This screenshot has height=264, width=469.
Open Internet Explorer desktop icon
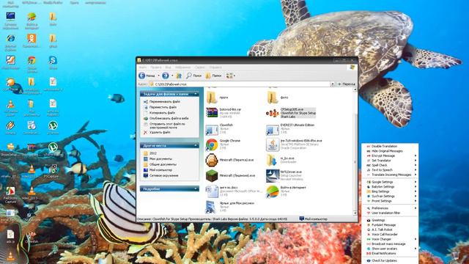[10, 38]
